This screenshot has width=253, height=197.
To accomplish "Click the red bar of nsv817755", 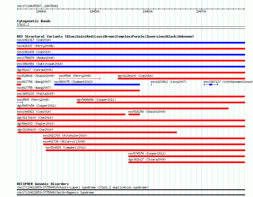I will point(78,91).
